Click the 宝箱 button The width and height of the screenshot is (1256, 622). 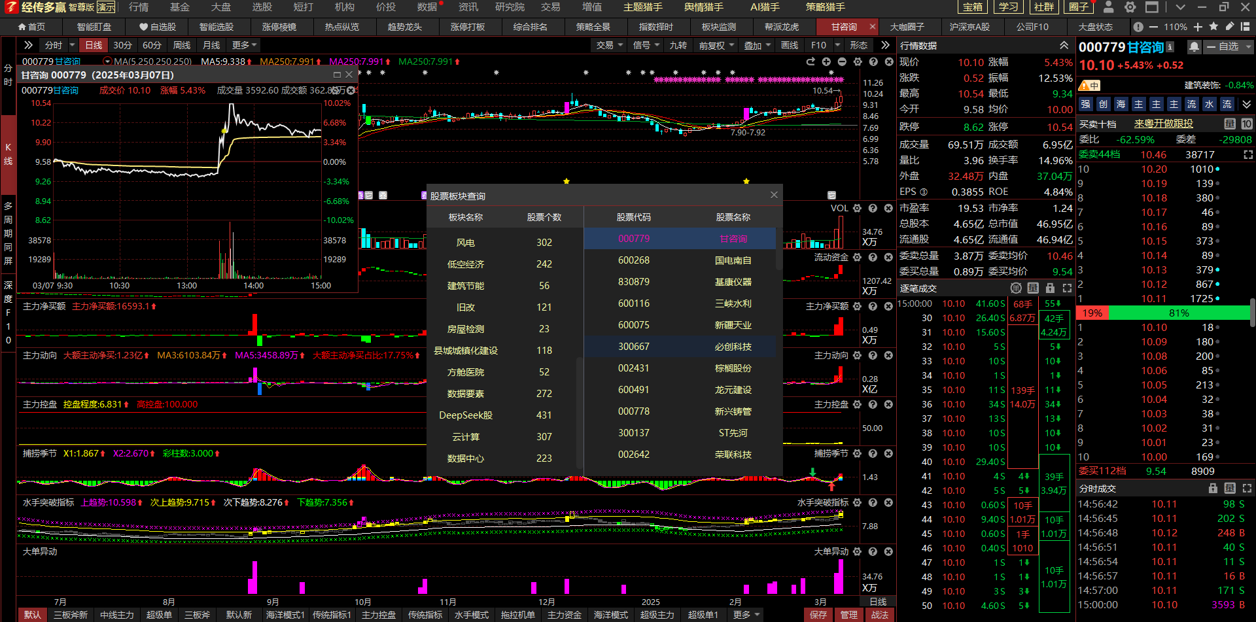pos(973,7)
